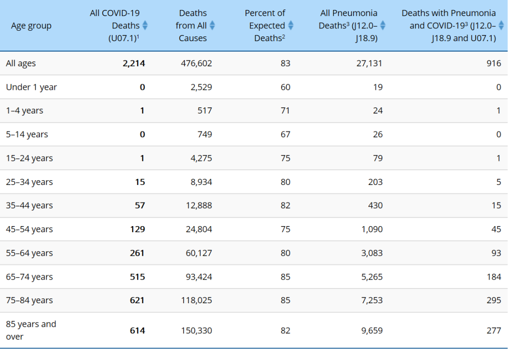Select the 75–84 years row label

click(29, 300)
